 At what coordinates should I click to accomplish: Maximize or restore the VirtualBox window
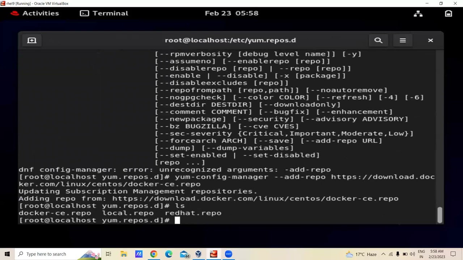tap(441, 4)
